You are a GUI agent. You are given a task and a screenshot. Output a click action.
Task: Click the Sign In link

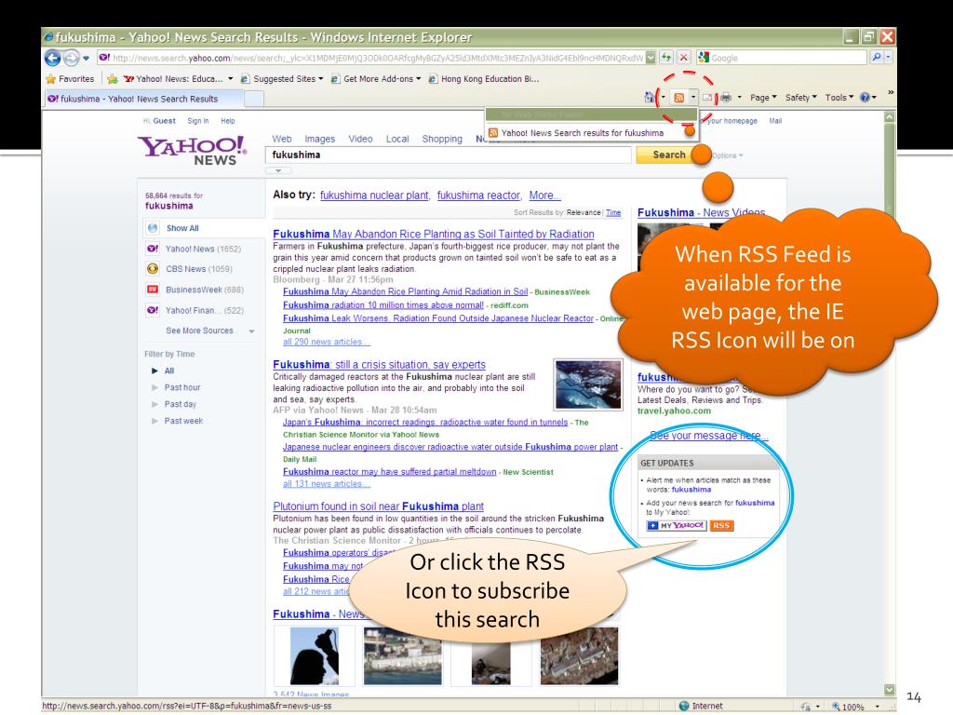[x=198, y=121]
